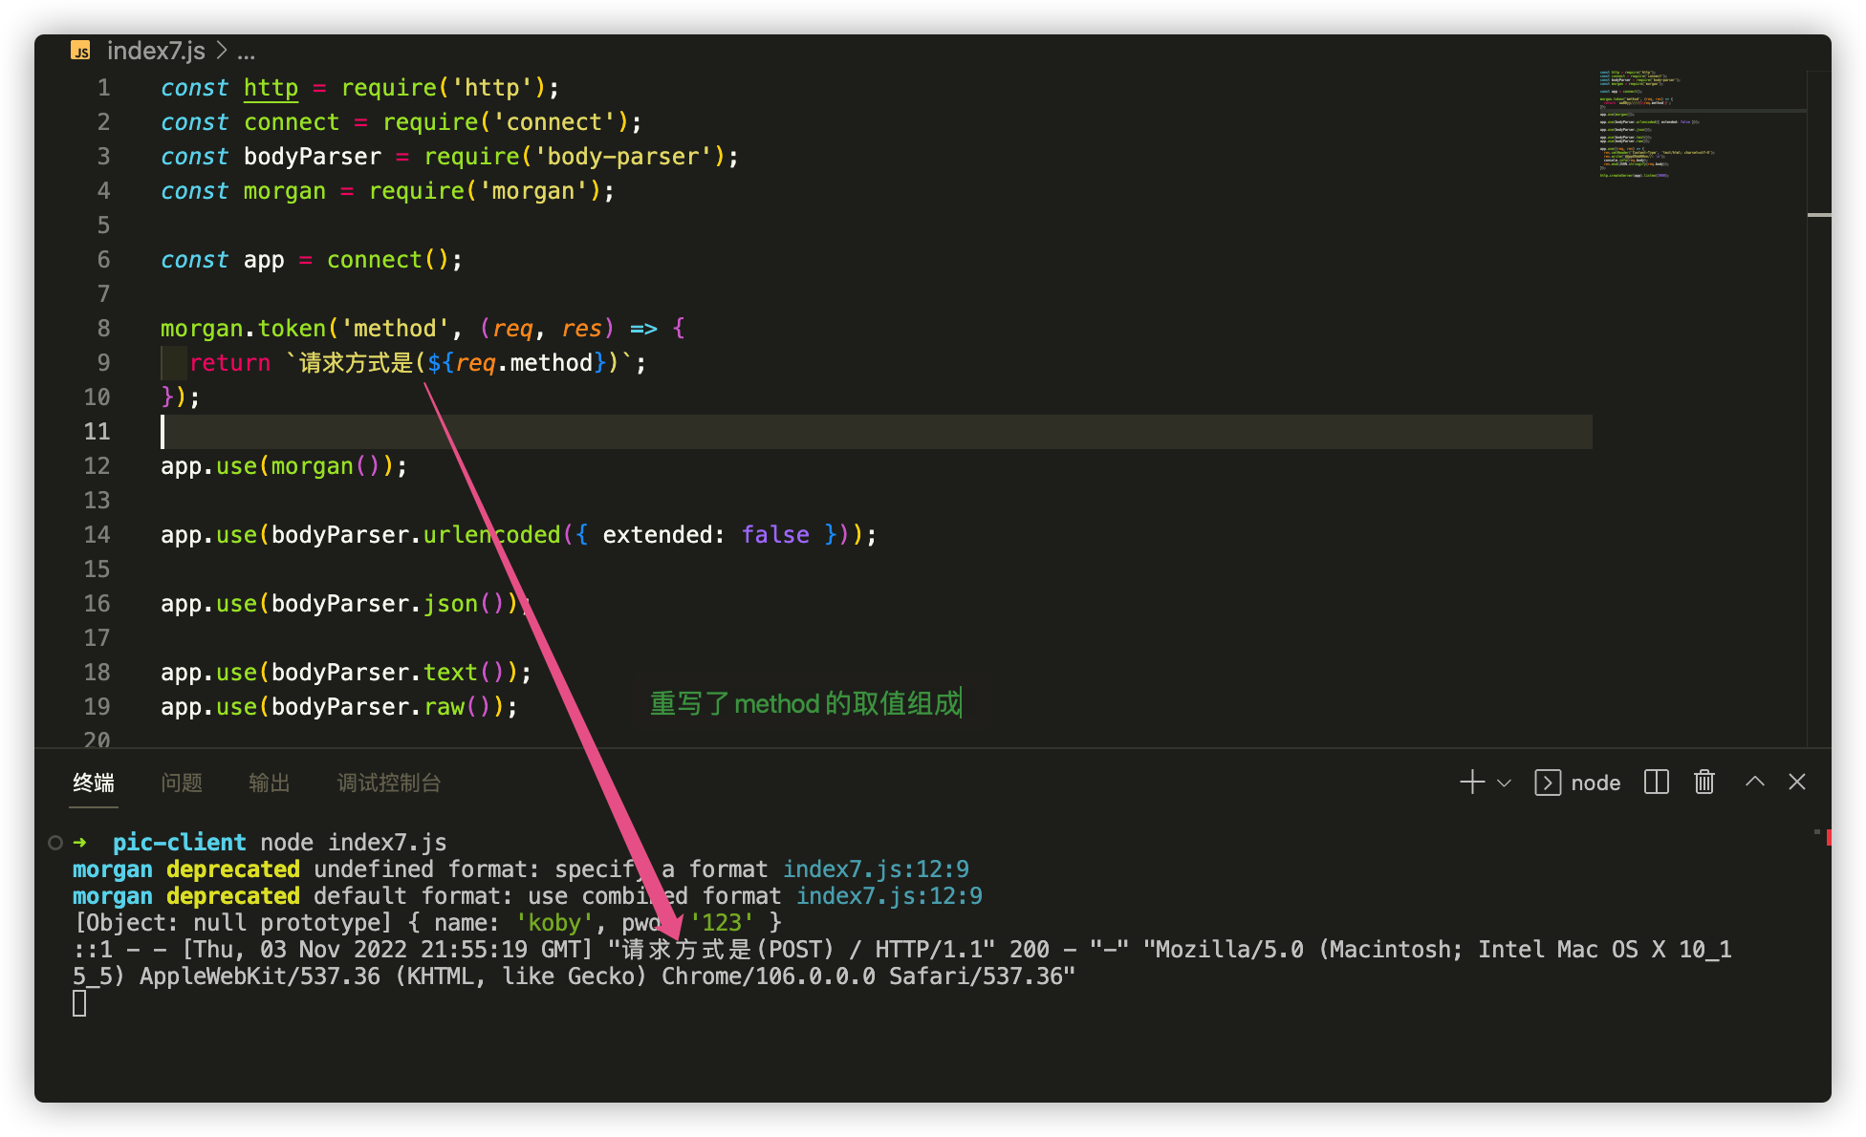Kill terminal with the trash icon
Viewport: 1866px width, 1137px height.
click(x=1704, y=783)
